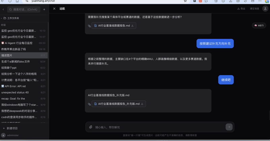Open the MBTI badge button
Viewport: 270px width, 141px height.
click(x=259, y=26)
